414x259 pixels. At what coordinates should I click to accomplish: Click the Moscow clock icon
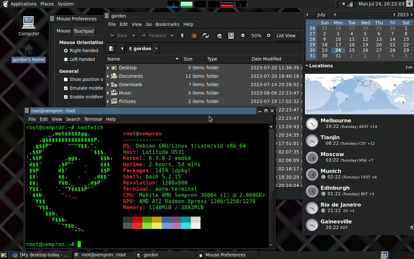point(312,158)
